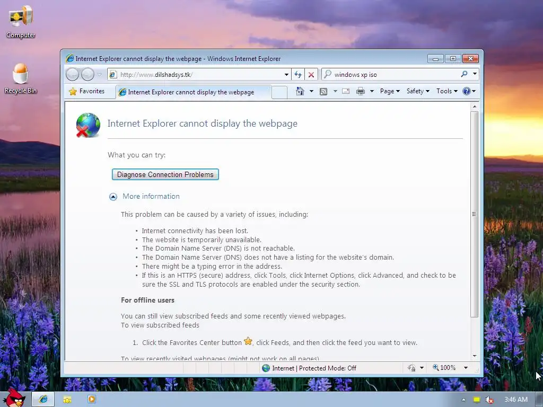The height and width of the screenshot is (407, 543).
Task: Select the Computer desktop icon
Action: click(21, 22)
